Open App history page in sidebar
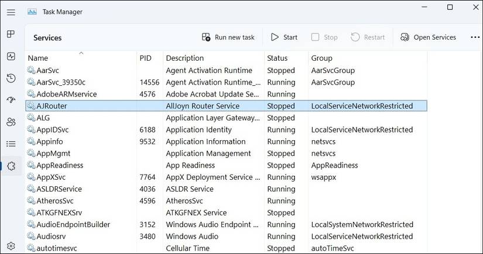 click(x=11, y=78)
